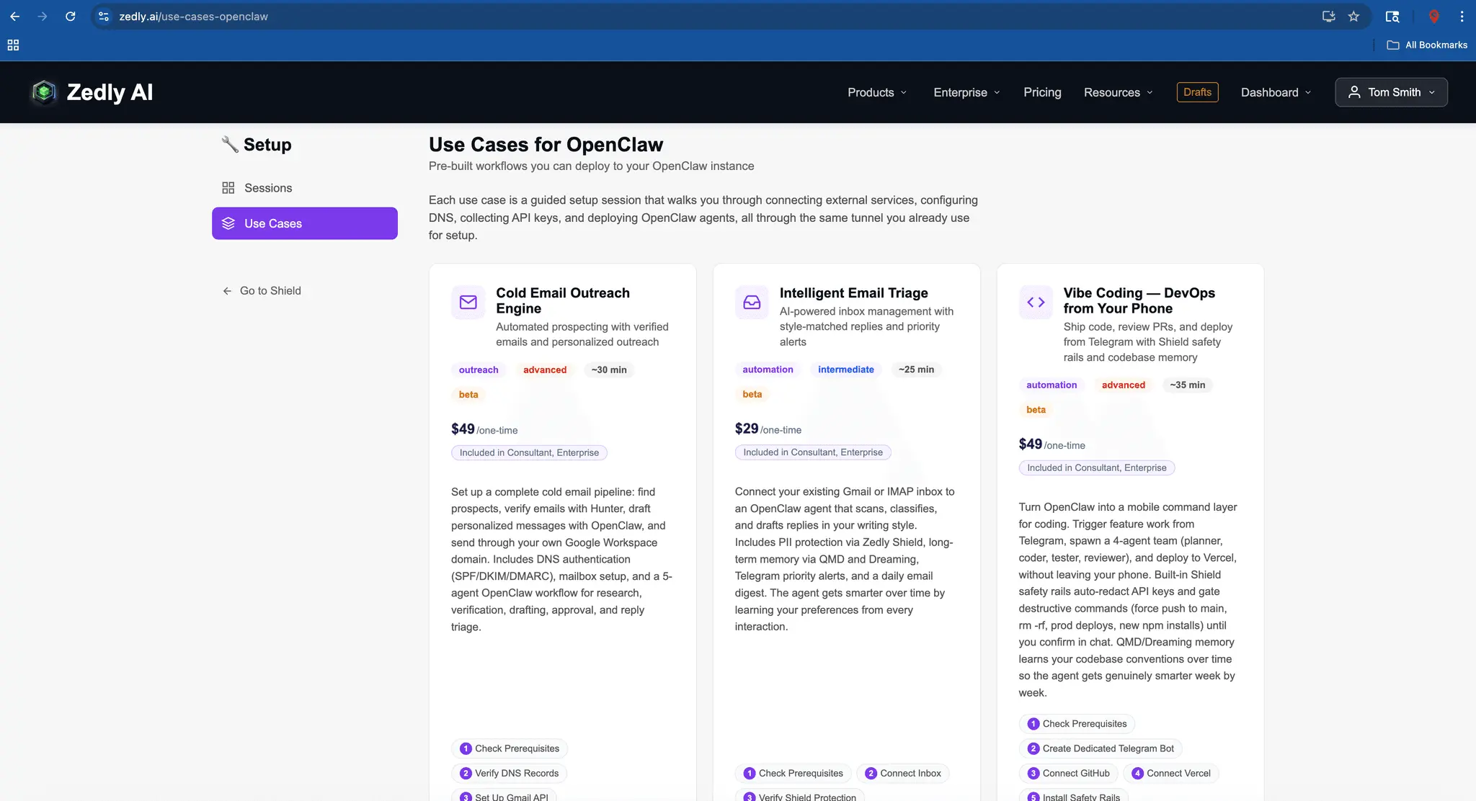Select Use Cases in the Setup sidebar
This screenshot has width=1476, height=801.
coord(305,223)
